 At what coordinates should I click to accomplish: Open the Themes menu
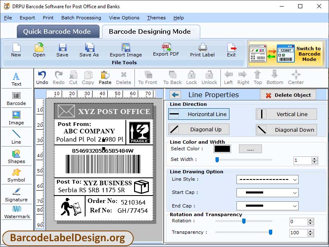point(156,18)
